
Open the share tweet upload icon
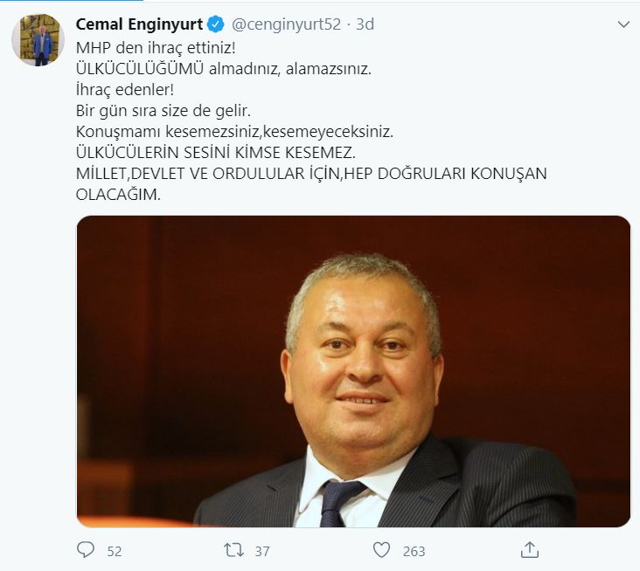point(530,550)
